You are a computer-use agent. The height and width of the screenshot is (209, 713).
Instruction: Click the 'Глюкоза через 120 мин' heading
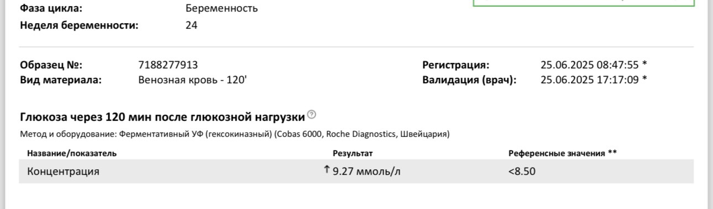(162, 117)
